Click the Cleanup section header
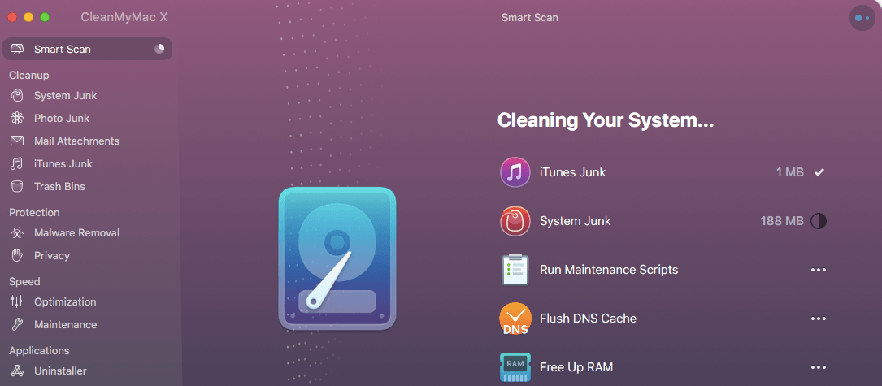 tap(29, 75)
